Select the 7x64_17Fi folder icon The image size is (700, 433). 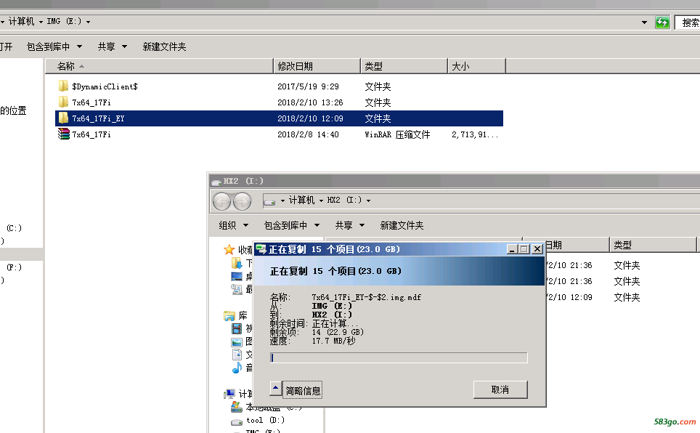tap(63, 102)
